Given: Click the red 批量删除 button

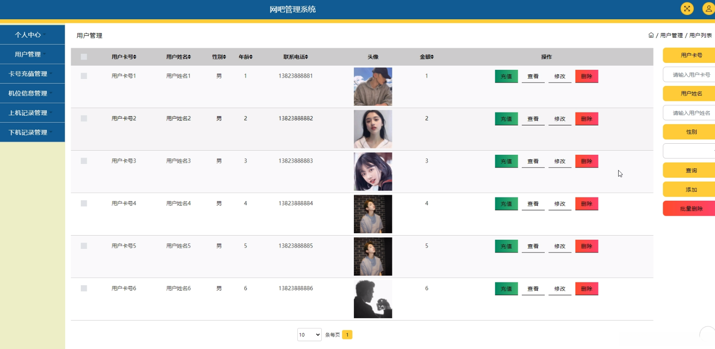Looking at the screenshot, I should point(689,208).
